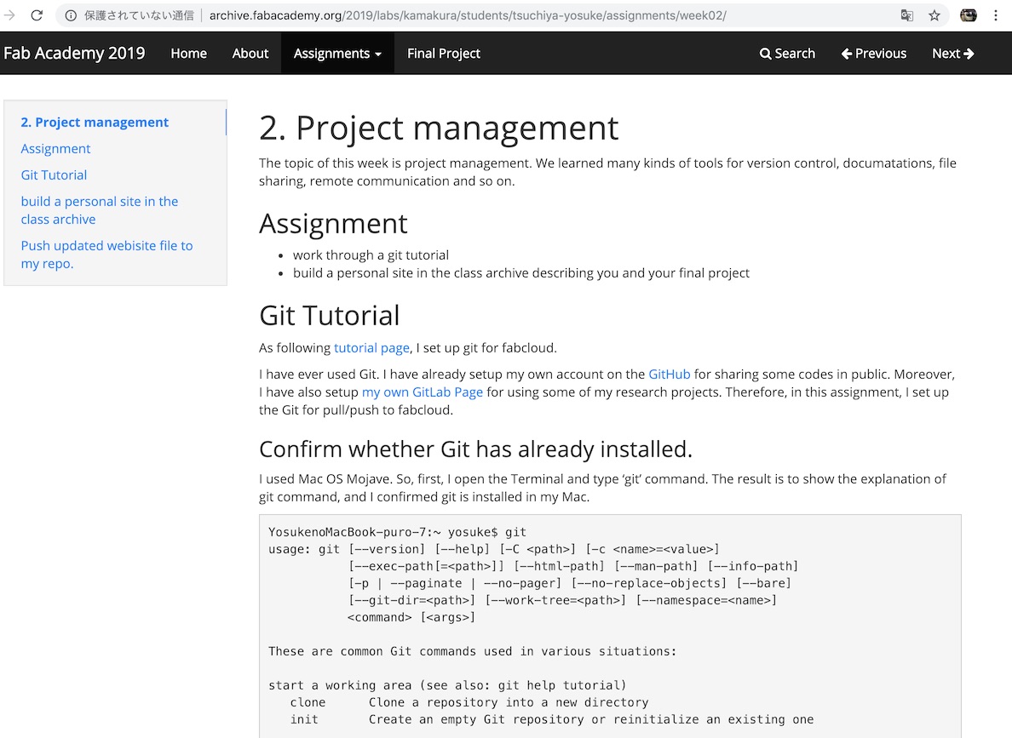
Task: Click the translate page icon
Action: (907, 15)
